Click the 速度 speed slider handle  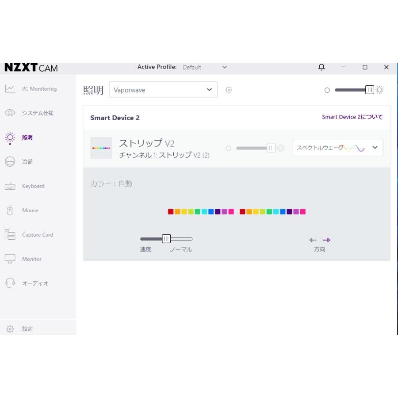(x=166, y=239)
